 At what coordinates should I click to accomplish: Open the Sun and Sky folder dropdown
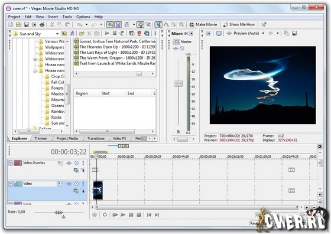tap(57, 34)
